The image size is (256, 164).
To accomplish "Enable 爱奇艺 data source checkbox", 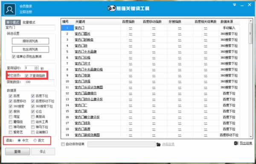I will (x=11, y=132).
